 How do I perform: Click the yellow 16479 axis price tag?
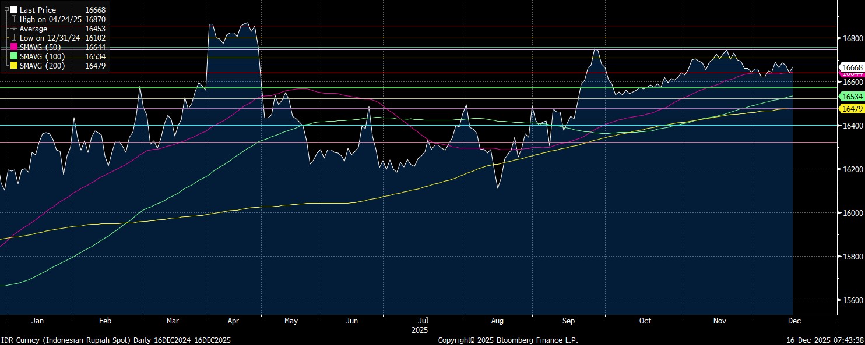851,109
